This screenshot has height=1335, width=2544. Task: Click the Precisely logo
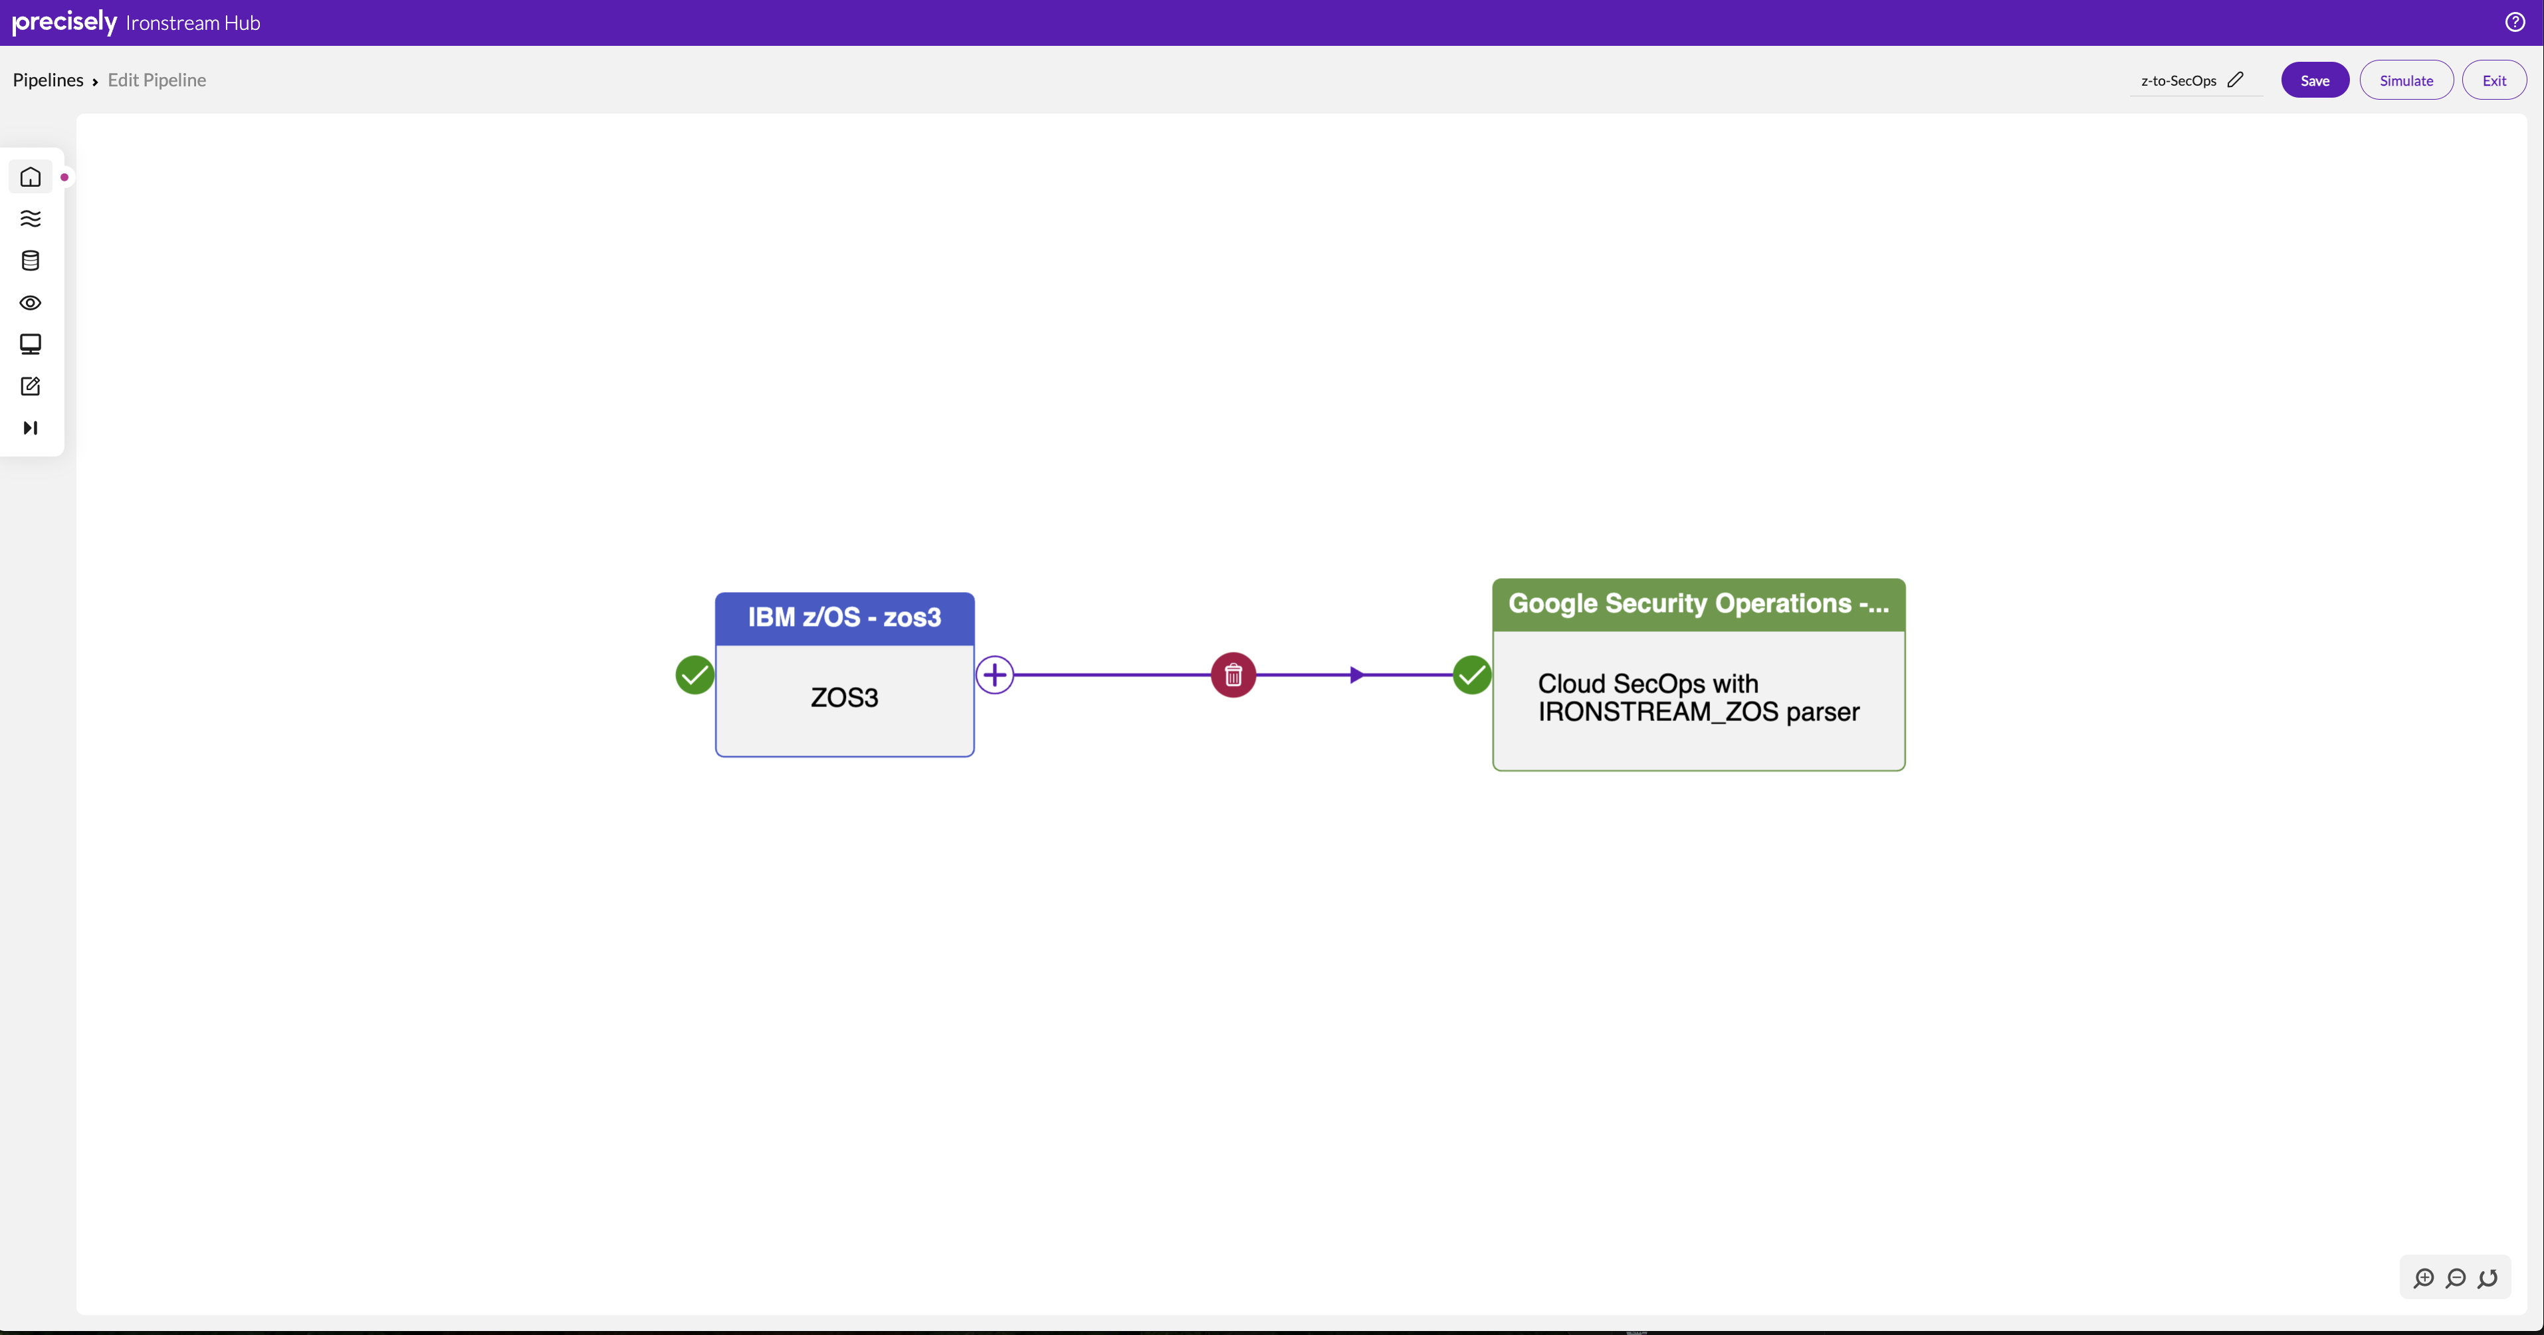pyautogui.click(x=64, y=22)
